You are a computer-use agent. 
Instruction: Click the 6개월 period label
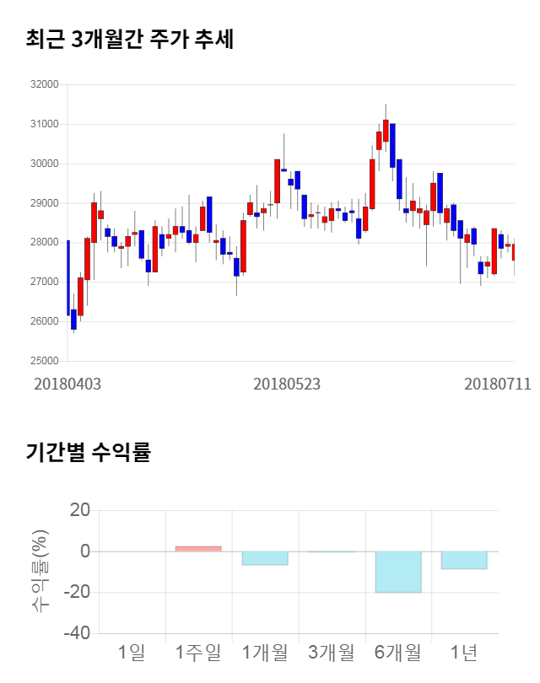tap(398, 652)
